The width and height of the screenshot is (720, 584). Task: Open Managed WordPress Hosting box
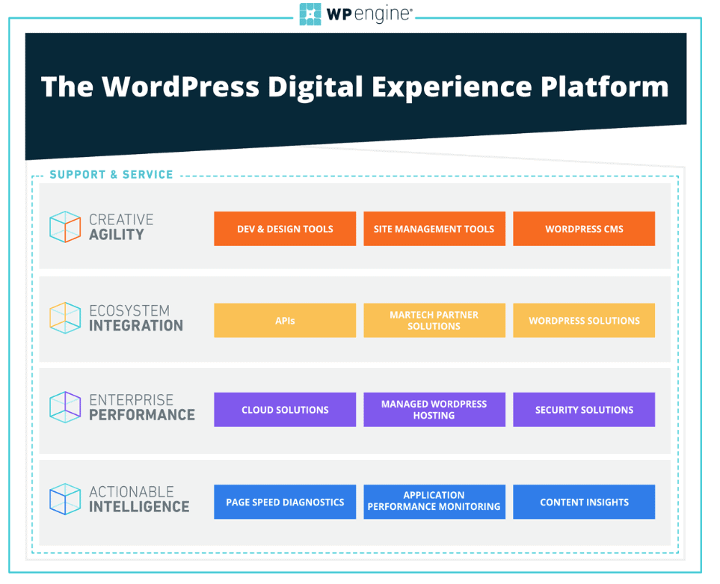(434, 410)
